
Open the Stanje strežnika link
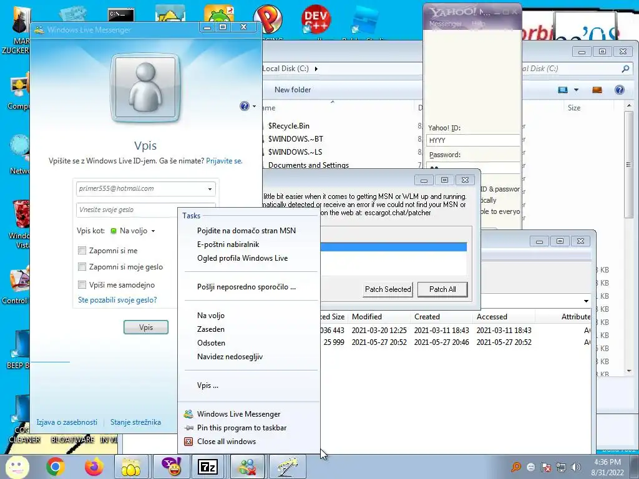point(135,422)
